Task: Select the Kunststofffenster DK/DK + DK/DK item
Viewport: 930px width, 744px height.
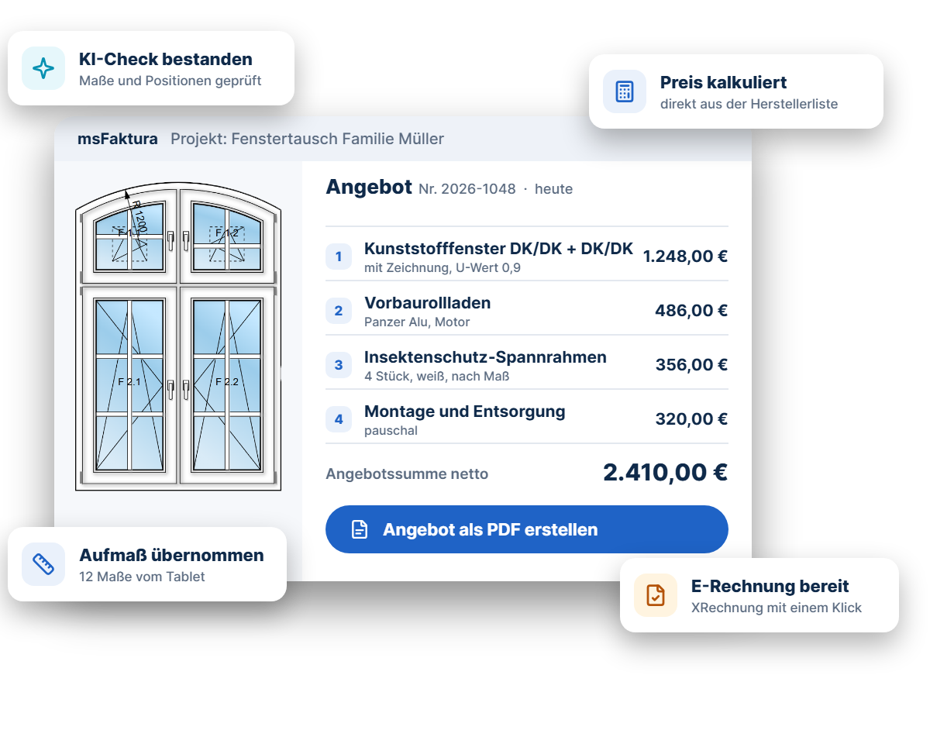Action: (527, 254)
